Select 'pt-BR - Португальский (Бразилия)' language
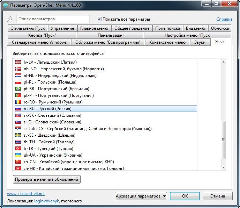The height and width of the screenshot is (208, 240). (57, 89)
